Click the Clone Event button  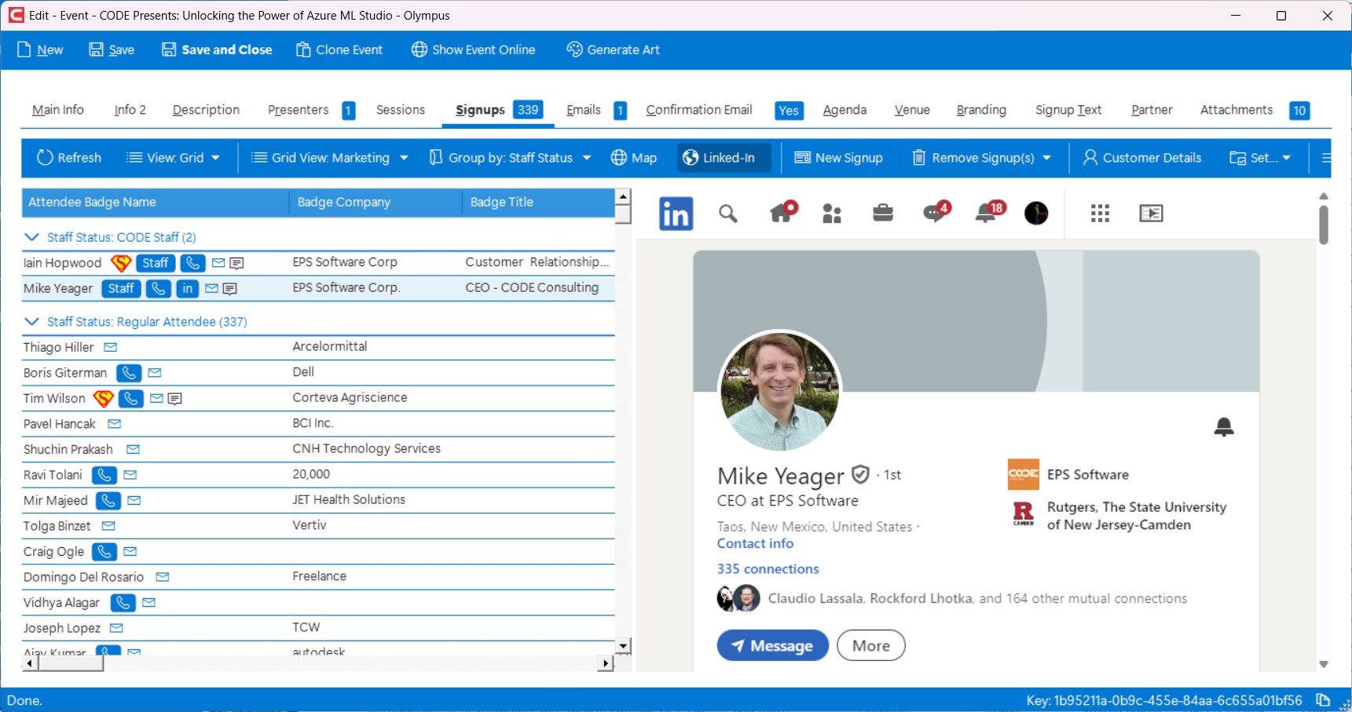(339, 49)
